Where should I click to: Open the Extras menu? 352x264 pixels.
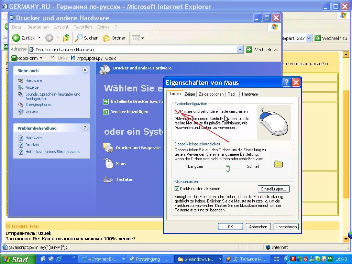coord(103,27)
